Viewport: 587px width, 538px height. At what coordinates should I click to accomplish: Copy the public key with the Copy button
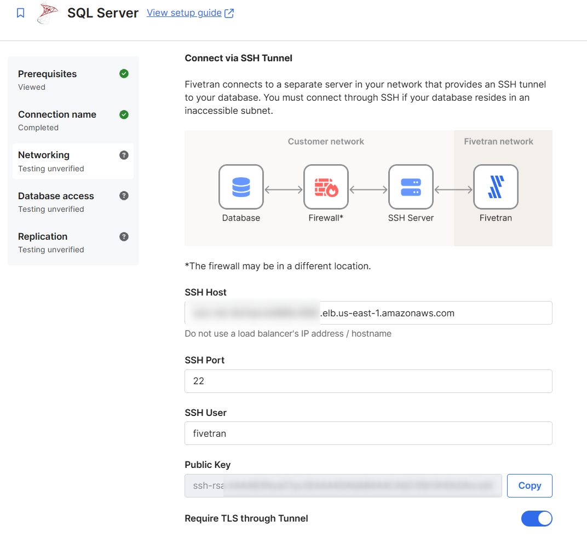coord(530,485)
